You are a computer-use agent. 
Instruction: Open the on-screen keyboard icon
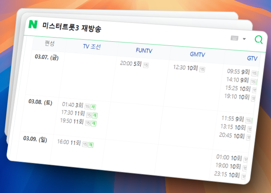(235, 38)
